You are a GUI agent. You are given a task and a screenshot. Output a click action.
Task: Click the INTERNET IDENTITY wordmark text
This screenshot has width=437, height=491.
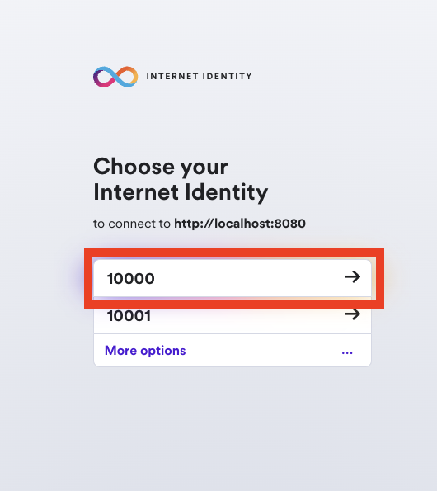pos(199,77)
